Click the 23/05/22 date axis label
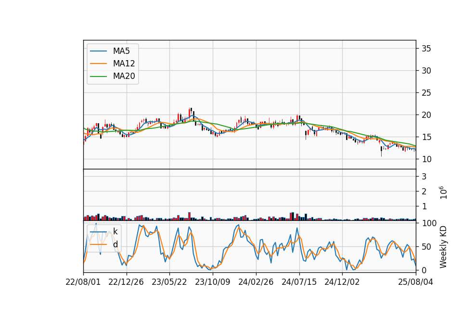 (169, 282)
